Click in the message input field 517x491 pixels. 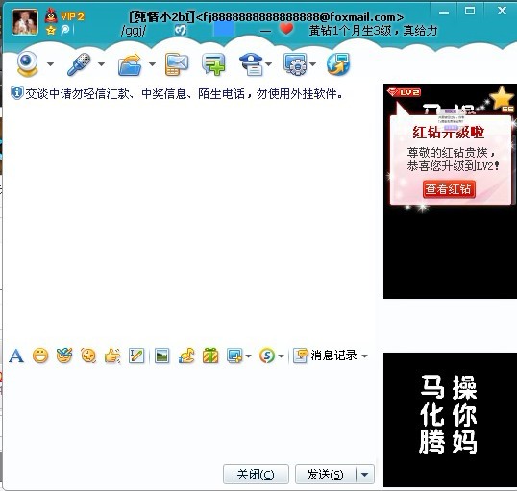(189, 415)
